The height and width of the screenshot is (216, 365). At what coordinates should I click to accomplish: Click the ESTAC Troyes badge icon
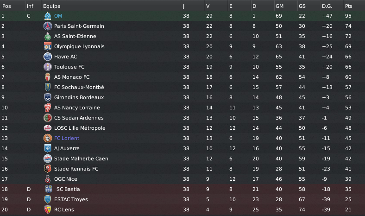47,199
